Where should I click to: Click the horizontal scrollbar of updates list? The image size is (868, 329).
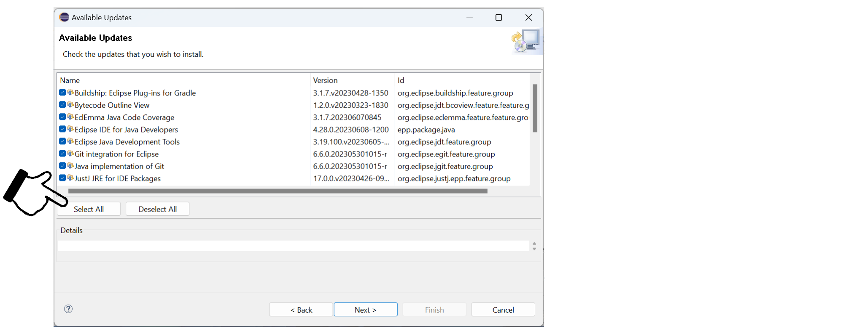click(x=278, y=191)
